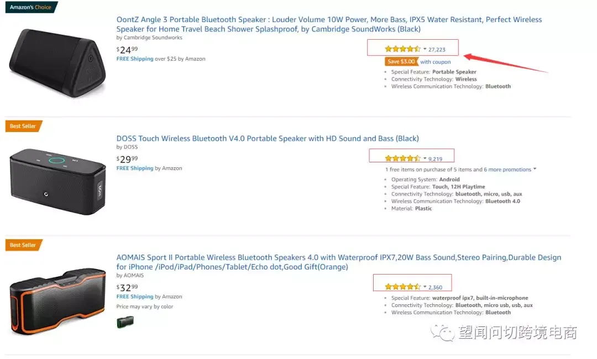Expand the rating dropdown arrow beside 27,223
The image size is (597, 359).
[425, 49]
